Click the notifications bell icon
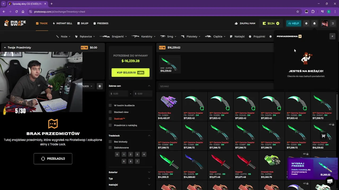Screen dimensions: 339x190 point(314,23)
